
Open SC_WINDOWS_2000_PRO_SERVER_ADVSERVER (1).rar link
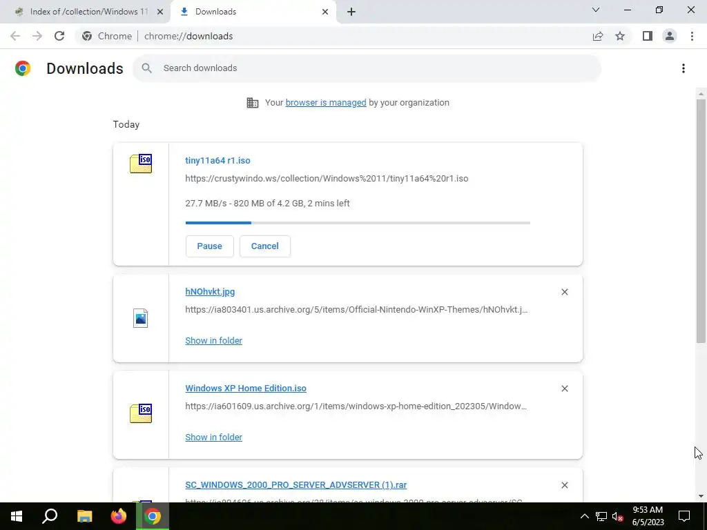(x=296, y=485)
